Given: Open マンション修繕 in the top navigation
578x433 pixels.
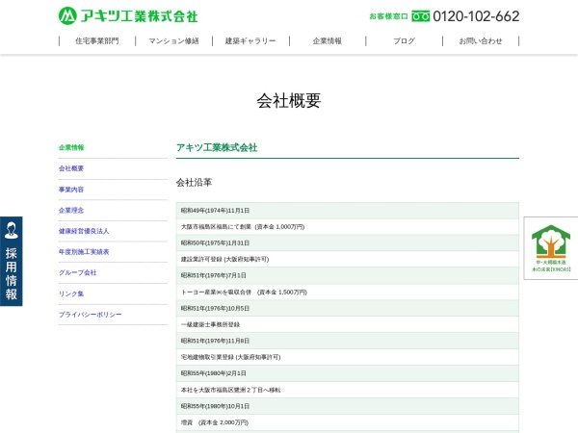Looking at the screenshot, I should 173,40.
